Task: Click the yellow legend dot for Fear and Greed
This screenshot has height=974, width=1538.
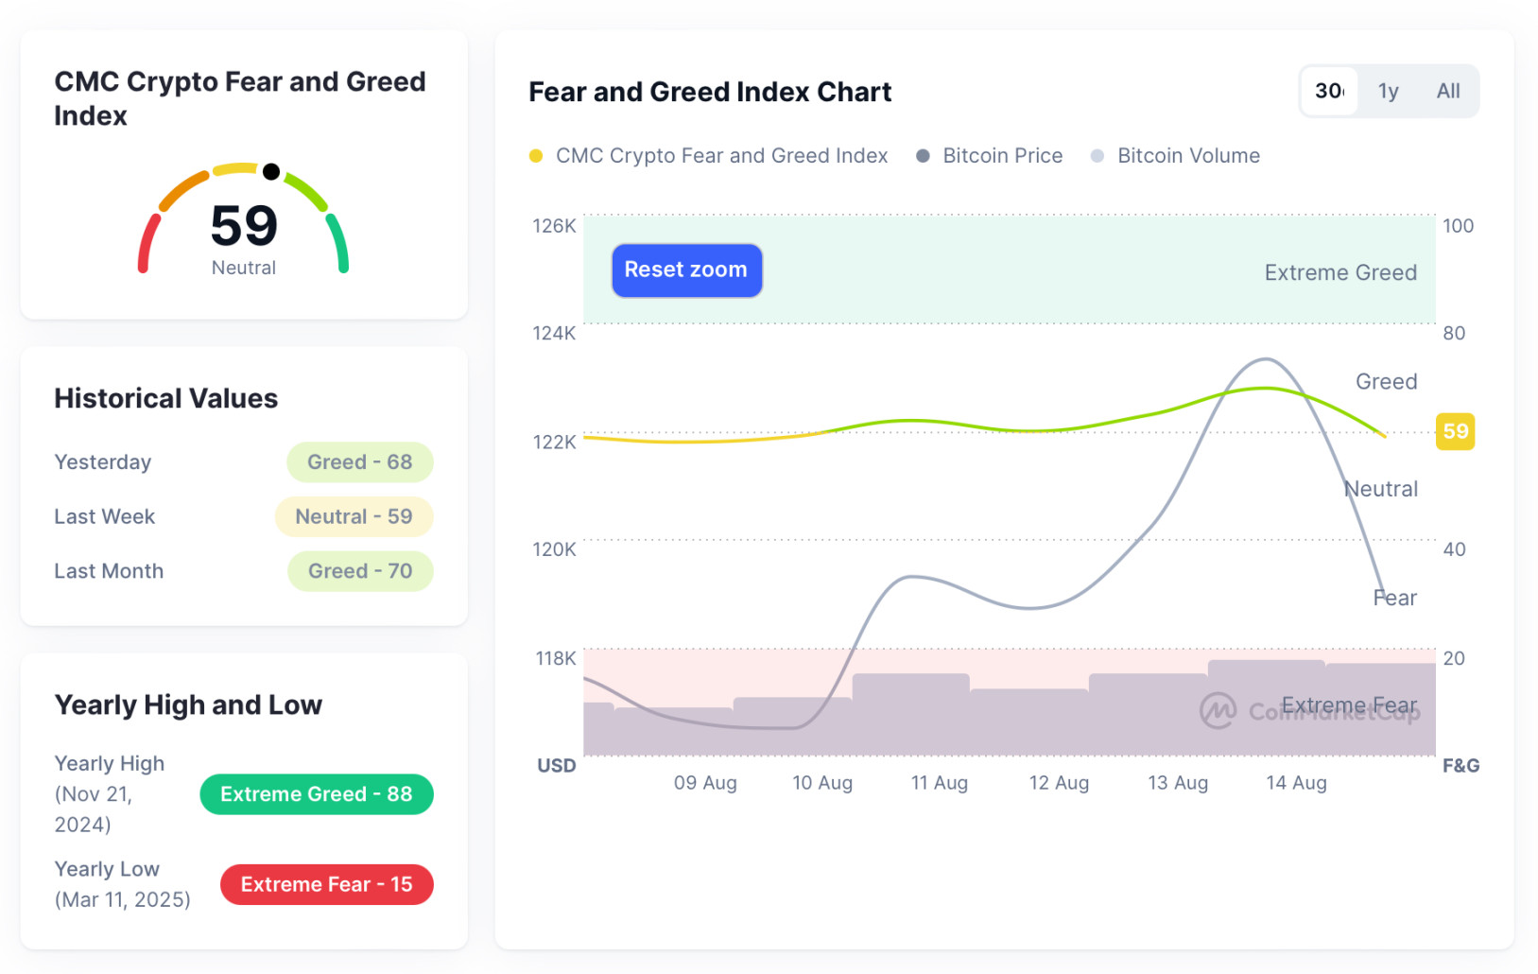Action: (536, 156)
